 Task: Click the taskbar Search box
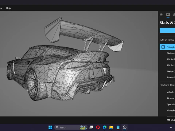click(71, 127)
